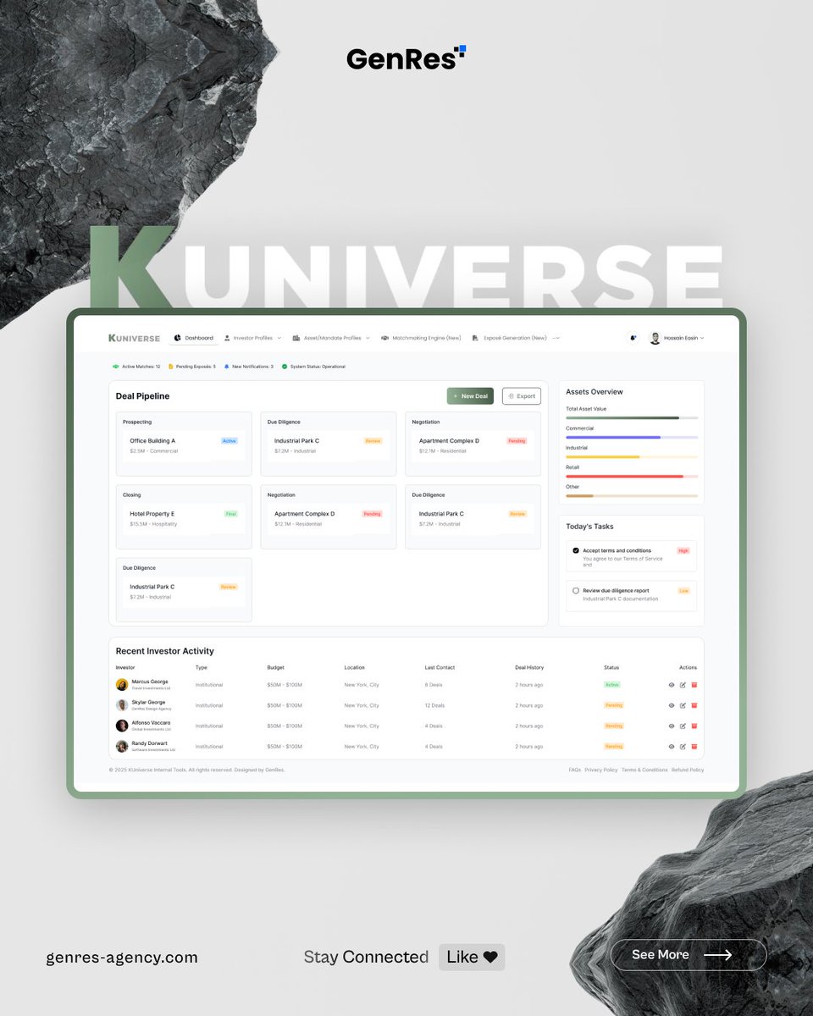Click the yellow Pending Exposés icon
The width and height of the screenshot is (813, 1016).
(170, 367)
